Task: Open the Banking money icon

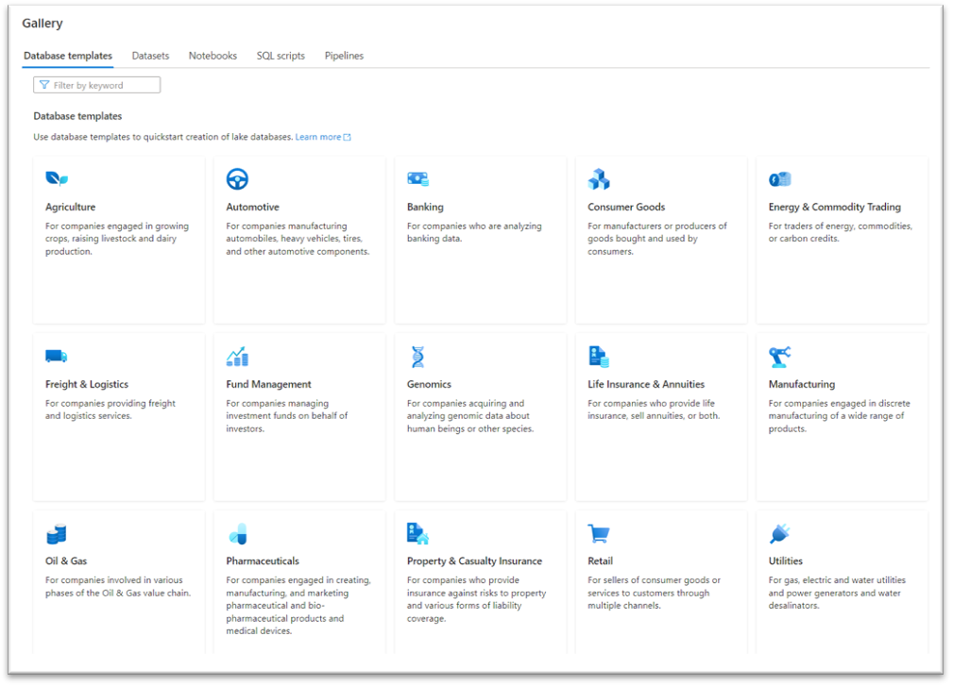Action: pos(418,178)
